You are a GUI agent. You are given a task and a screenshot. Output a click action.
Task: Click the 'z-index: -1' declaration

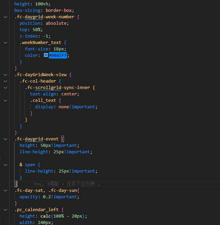[x=35, y=36]
